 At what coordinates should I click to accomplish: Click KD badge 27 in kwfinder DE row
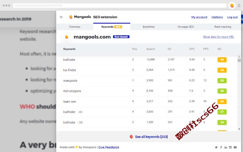click(x=222, y=112)
